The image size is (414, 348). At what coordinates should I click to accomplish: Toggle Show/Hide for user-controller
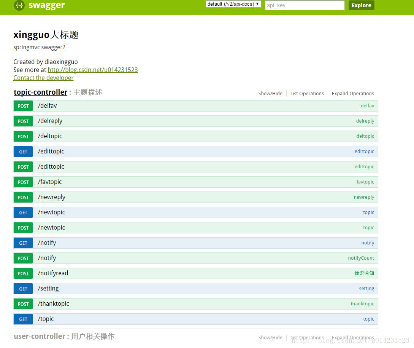pos(270,337)
